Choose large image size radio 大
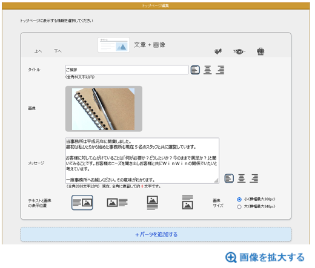315x268 pixels. [239, 207]
